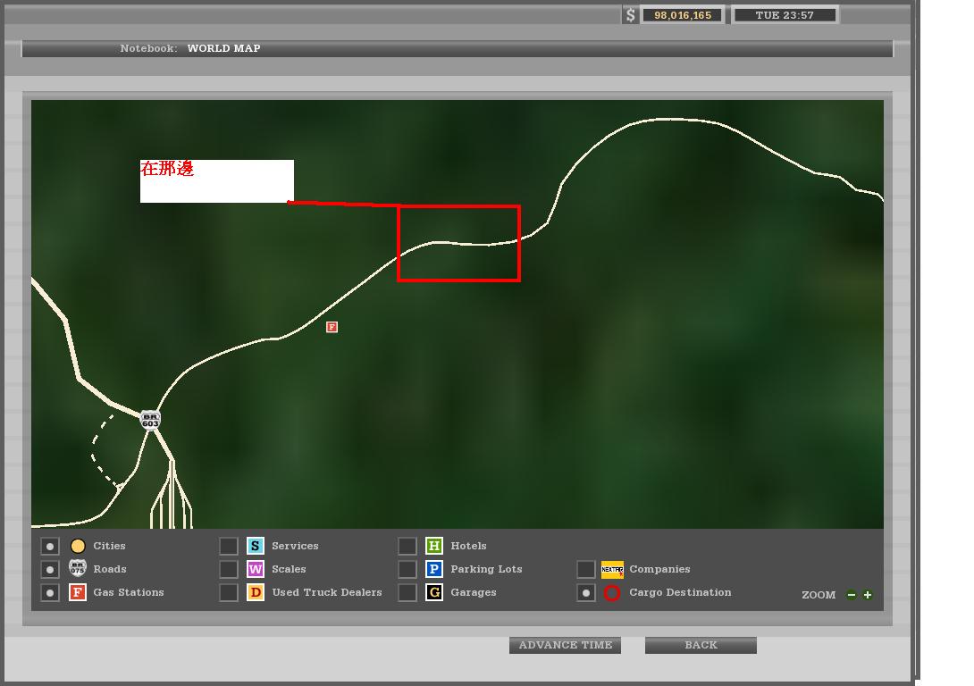Click the Scales legend W icon
The width and height of the screenshot is (974, 686).
[256, 569]
